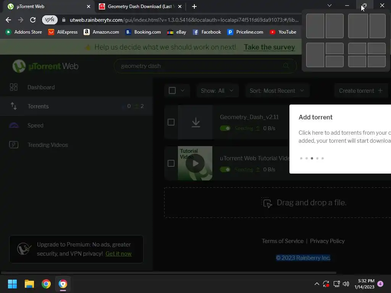Select four-quadrant snap layout top-left zone

point(357,48)
